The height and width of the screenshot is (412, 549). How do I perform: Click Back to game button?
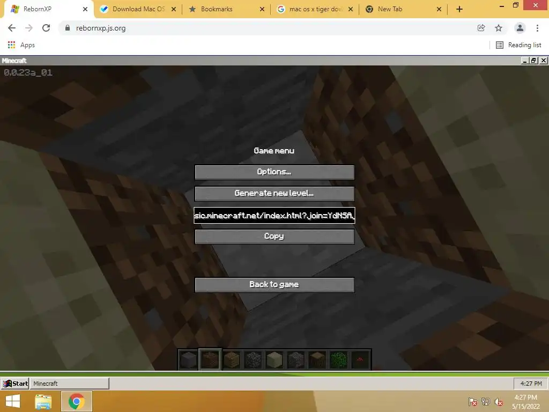click(x=274, y=284)
